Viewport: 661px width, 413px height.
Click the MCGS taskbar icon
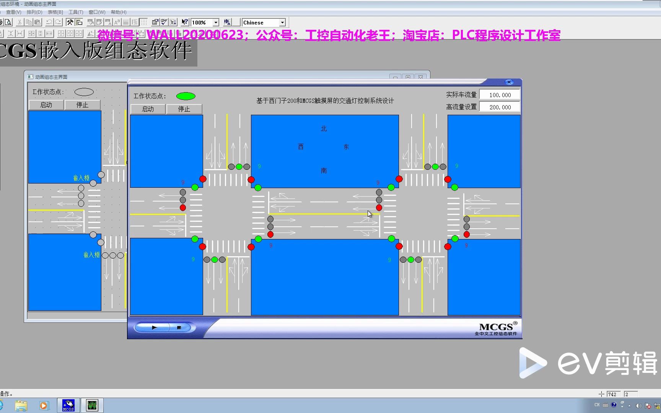(68, 405)
